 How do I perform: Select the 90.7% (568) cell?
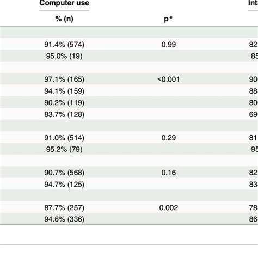point(64,173)
